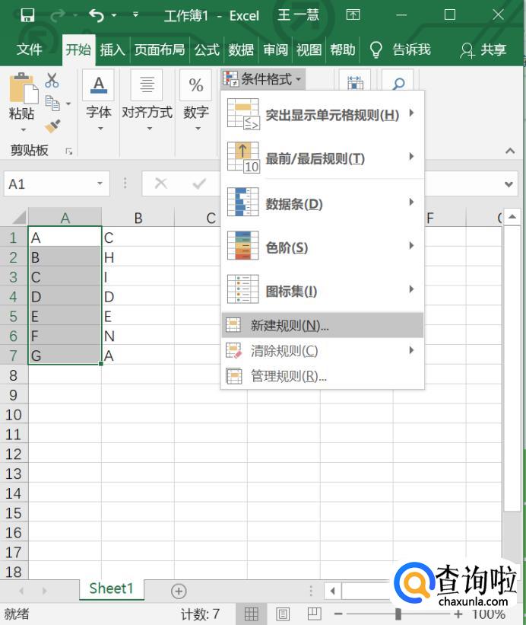Click the Cut scissors icon
This screenshot has height=625, width=526.
[52, 80]
